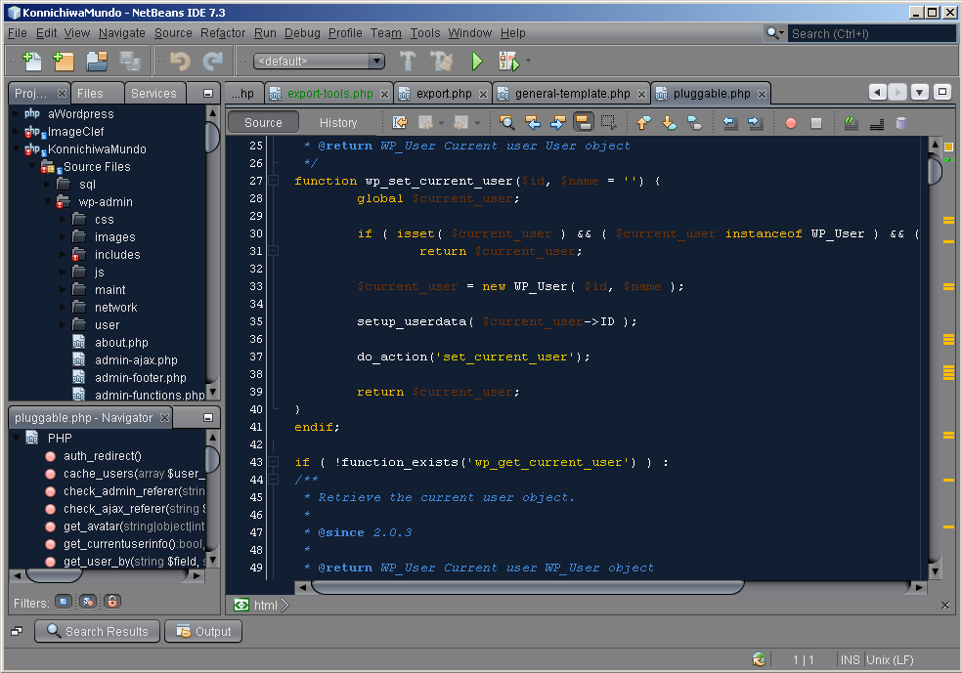Find next occurrence arrow icon
Viewport: 962px width, 673px height.
click(557, 123)
